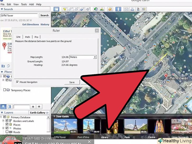
Task: Select the Add Polygon tool
Action: [70, 9]
